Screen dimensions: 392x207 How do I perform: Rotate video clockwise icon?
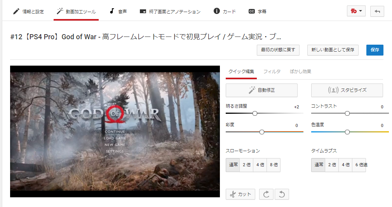267,194
